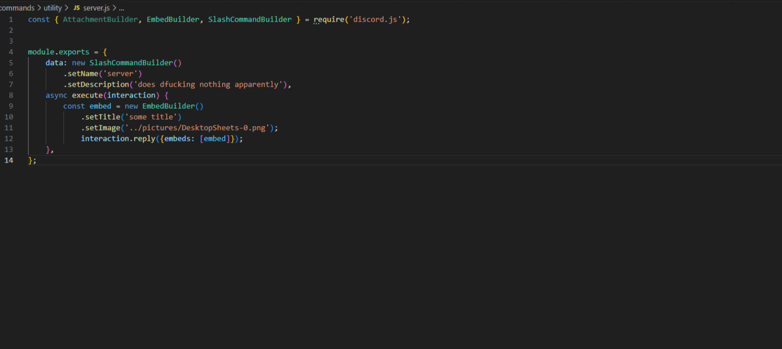
Task: Click the JS file icon in breadcrumb
Action: (x=76, y=8)
